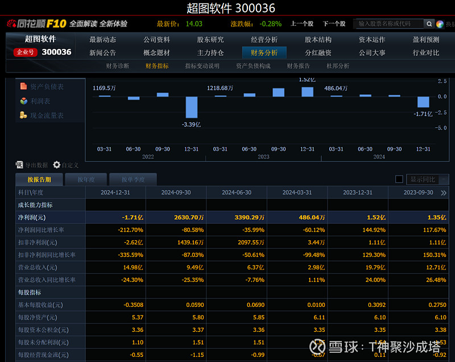Go to next stock 下一个股
Image resolution: width=455 pixels, height=362 pixels.
(x=334, y=24)
